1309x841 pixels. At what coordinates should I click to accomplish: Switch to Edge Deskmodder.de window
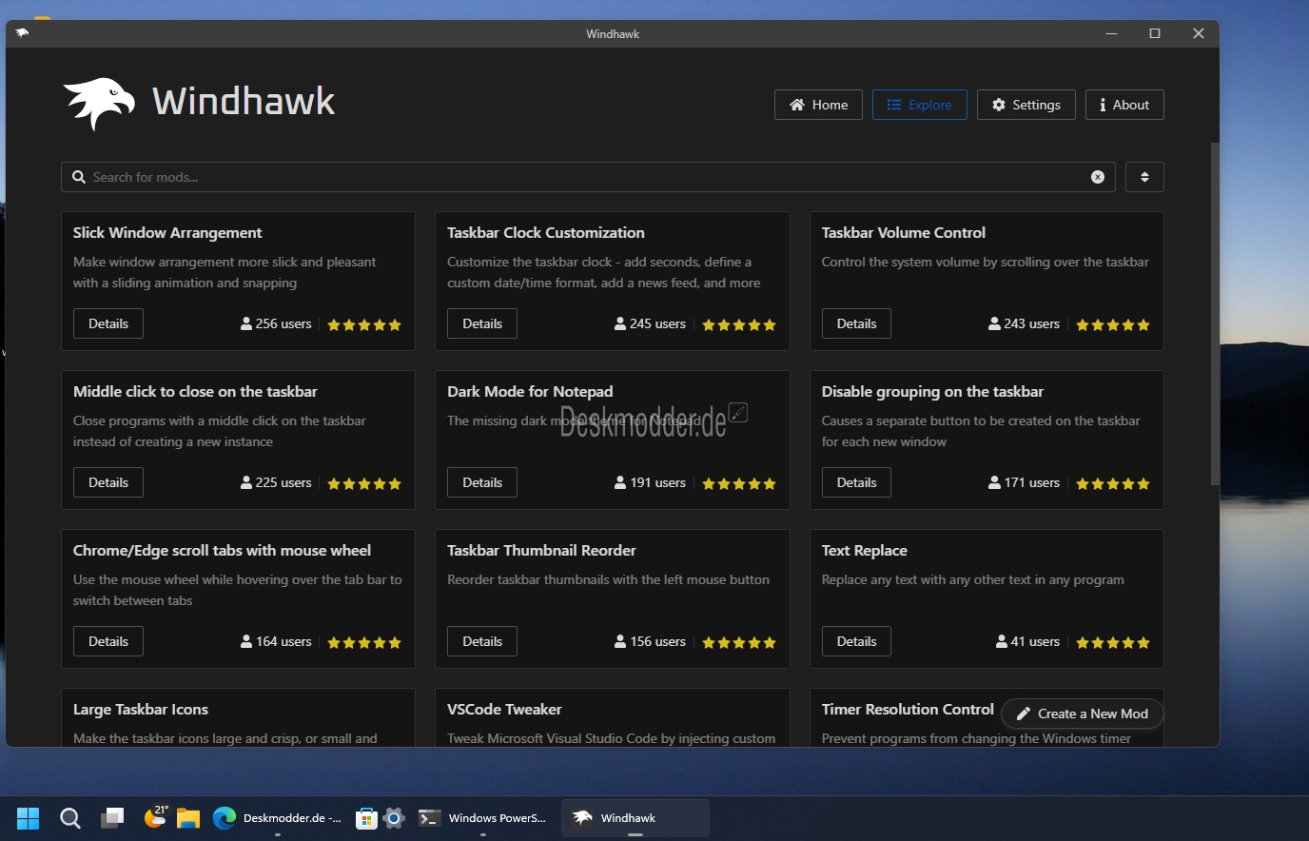click(x=278, y=818)
